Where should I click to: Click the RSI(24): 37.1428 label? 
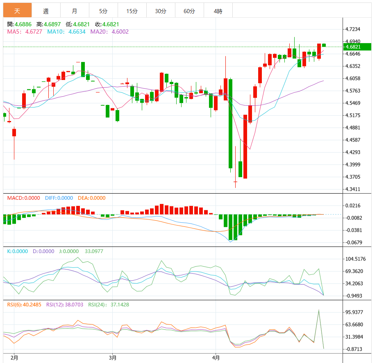point(109,305)
